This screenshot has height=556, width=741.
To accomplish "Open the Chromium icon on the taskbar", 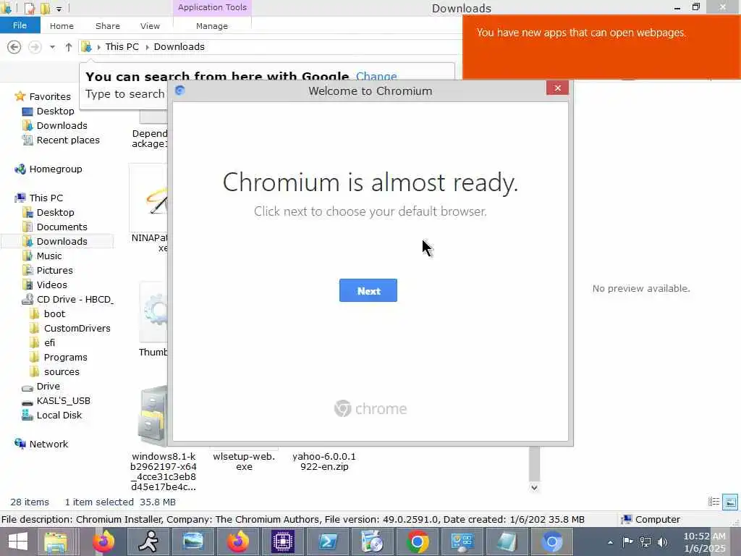I will point(551,542).
